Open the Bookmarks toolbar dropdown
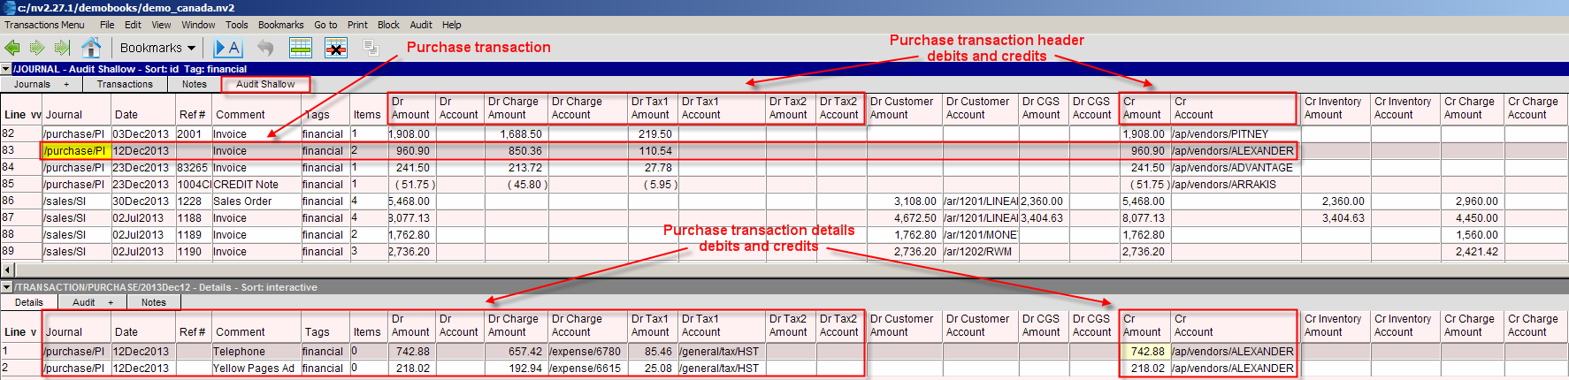This screenshot has height=380, width=1569. 157,48
